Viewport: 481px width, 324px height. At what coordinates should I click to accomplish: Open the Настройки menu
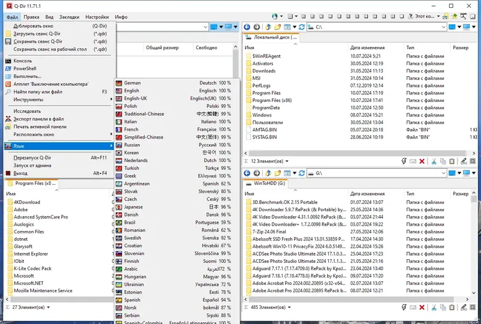pos(97,17)
